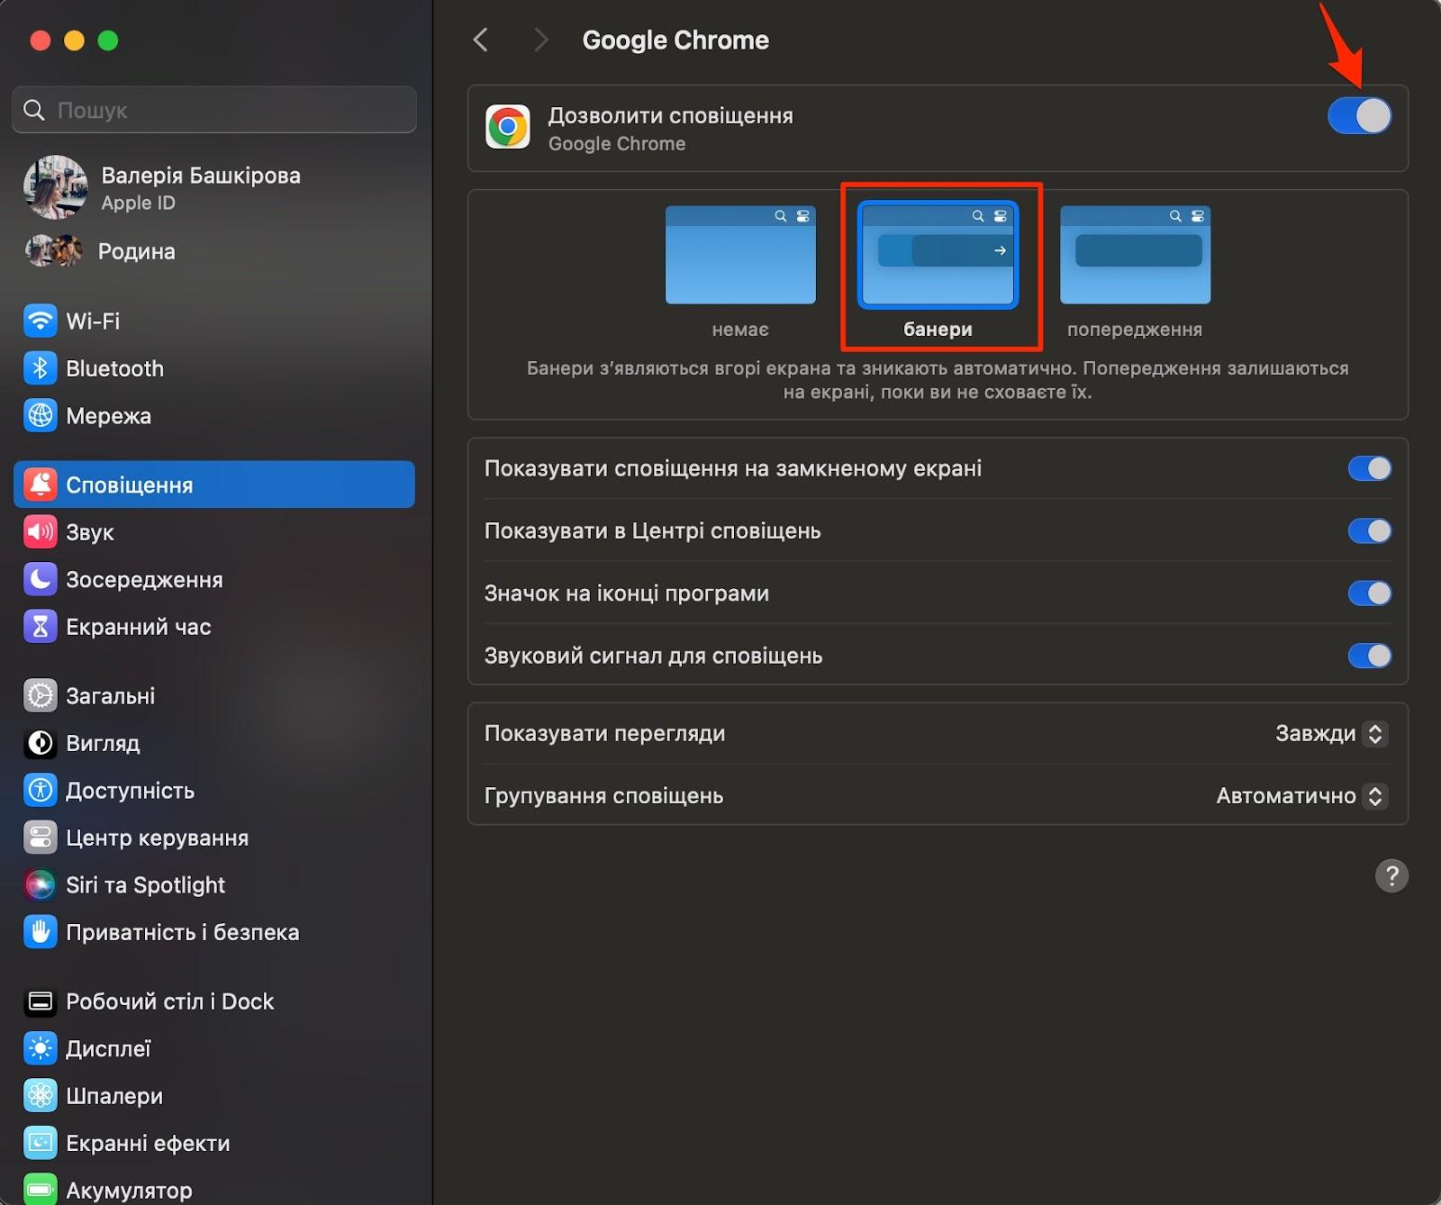
Task: Click the help question mark button
Action: click(1391, 875)
